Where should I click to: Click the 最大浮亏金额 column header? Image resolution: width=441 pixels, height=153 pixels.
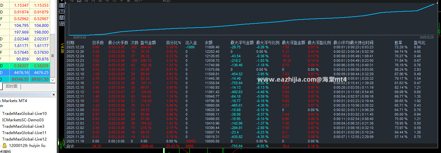click(242, 43)
